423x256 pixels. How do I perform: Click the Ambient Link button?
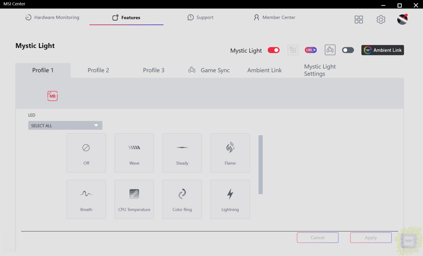click(x=382, y=50)
